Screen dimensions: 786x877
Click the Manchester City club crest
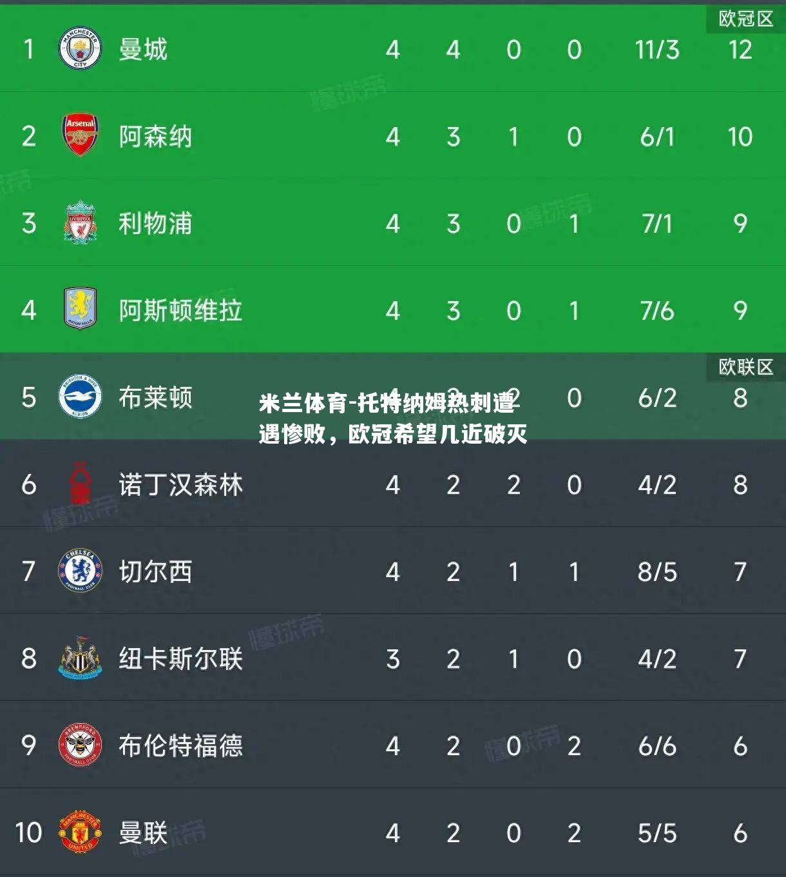[x=80, y=49]
